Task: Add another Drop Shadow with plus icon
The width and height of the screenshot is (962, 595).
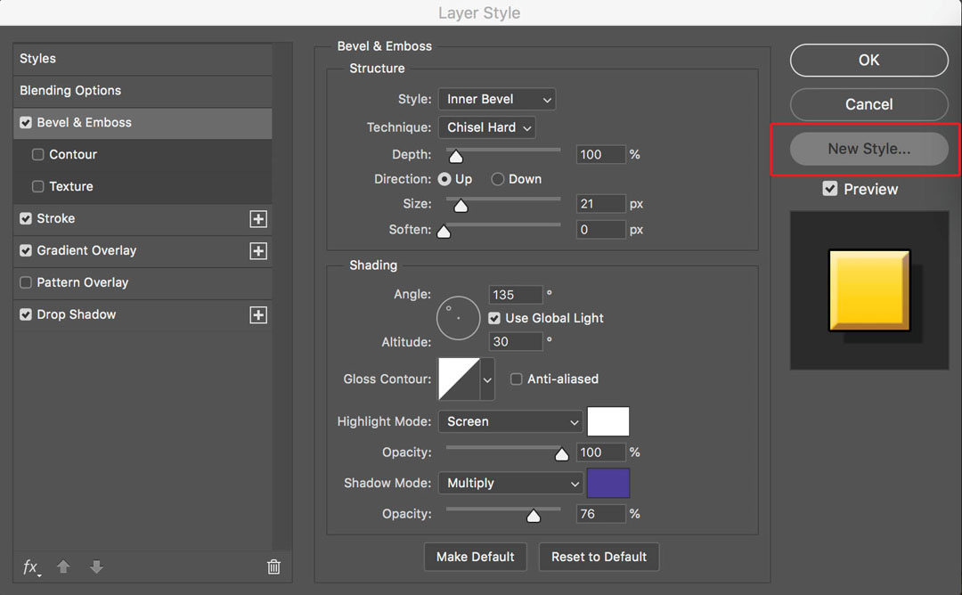Action: [258, 315]
